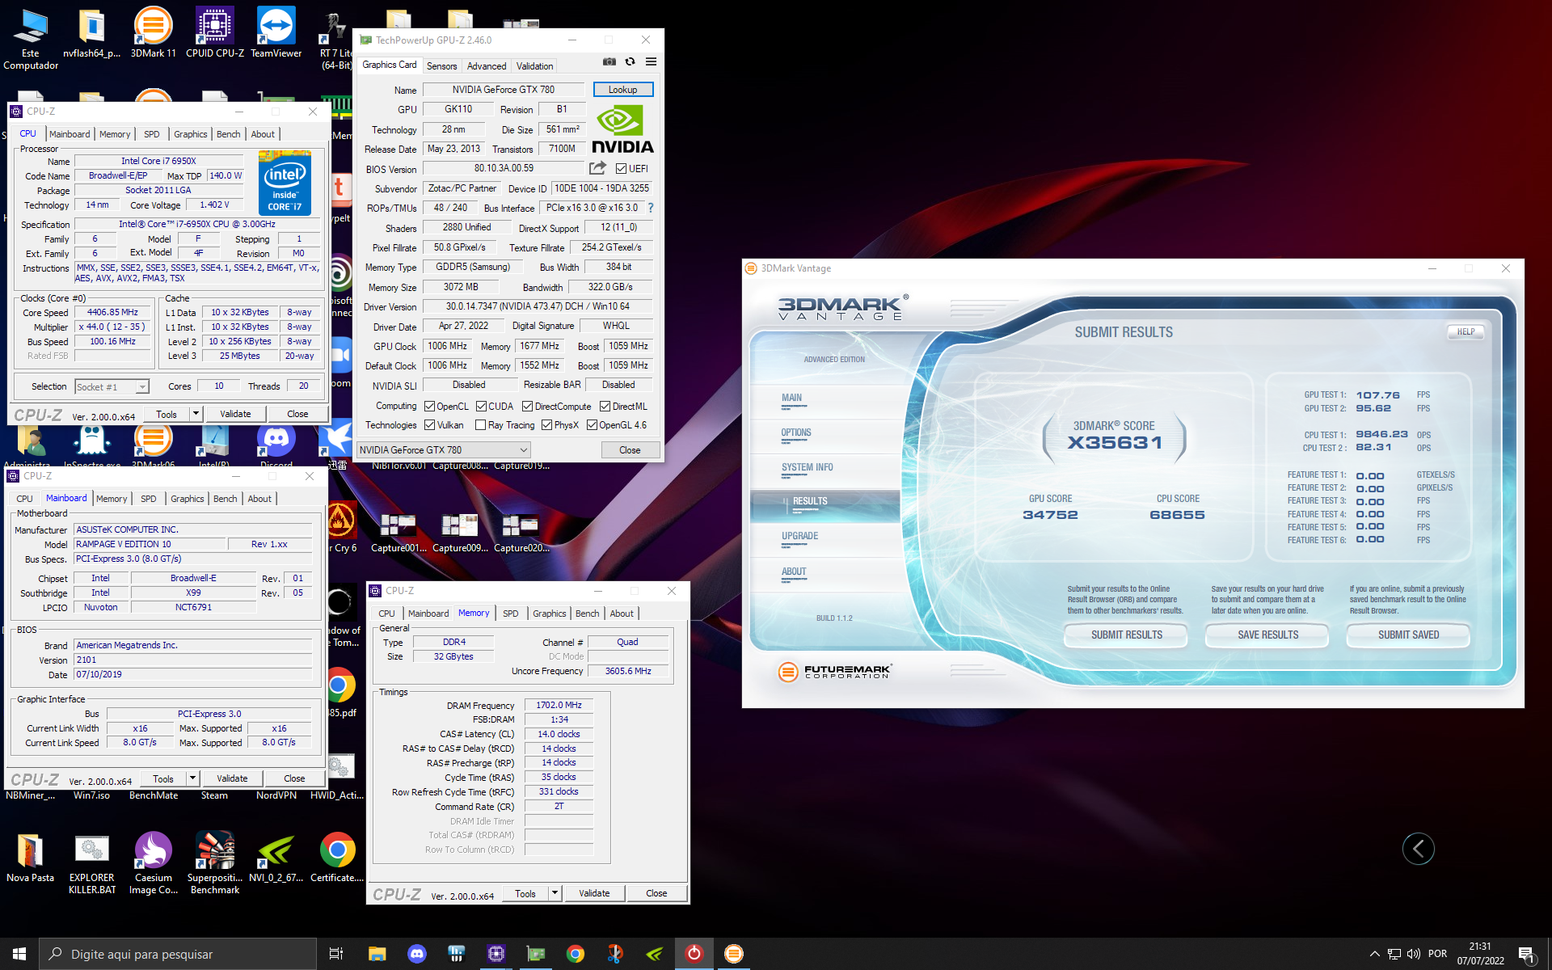Open the GPU selection dropdown in GPU-Z
The image size is (1552, 970).
(x=443, y=450)
